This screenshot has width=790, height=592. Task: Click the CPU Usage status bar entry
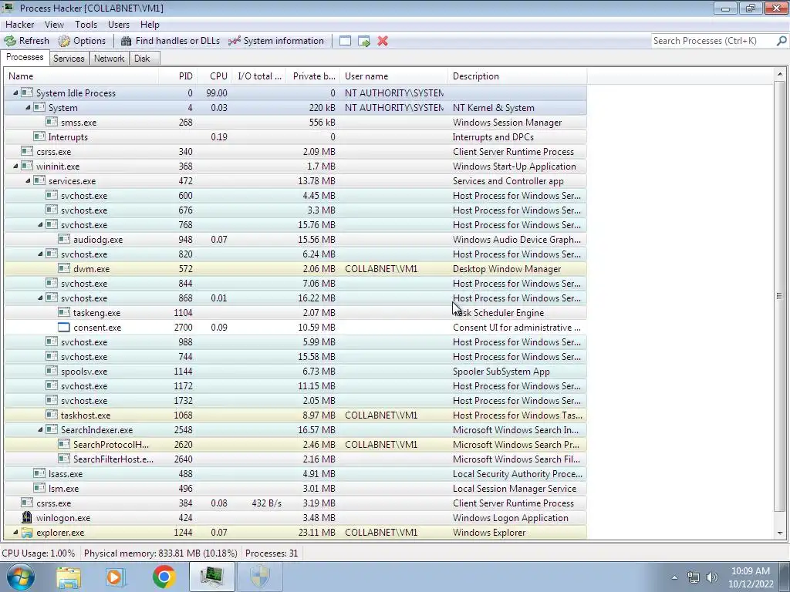[x=39, y=553]
